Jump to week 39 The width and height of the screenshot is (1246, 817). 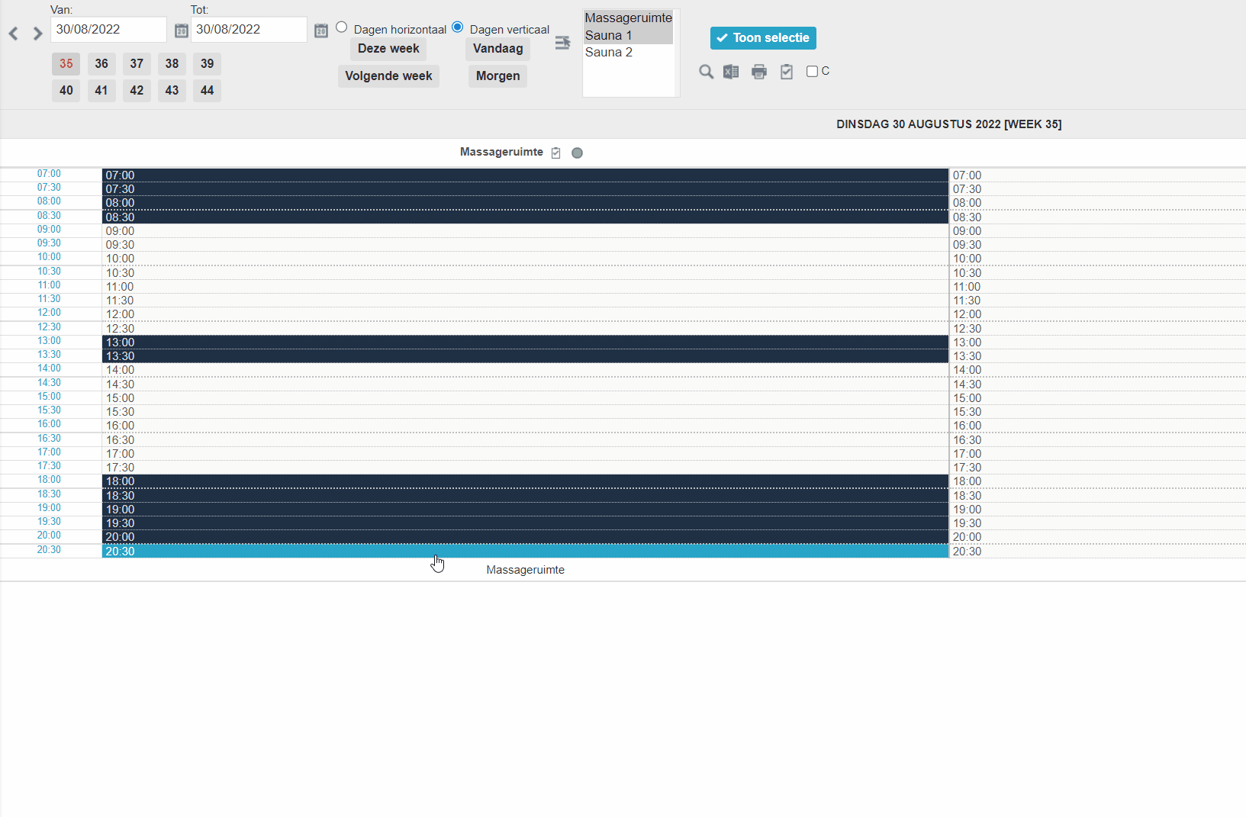(x=208, y=63)
